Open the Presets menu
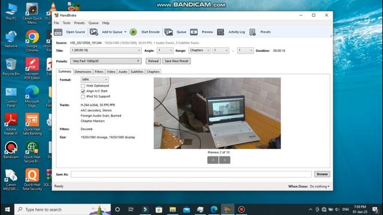The image size is (383, 215). click(80, 23)
